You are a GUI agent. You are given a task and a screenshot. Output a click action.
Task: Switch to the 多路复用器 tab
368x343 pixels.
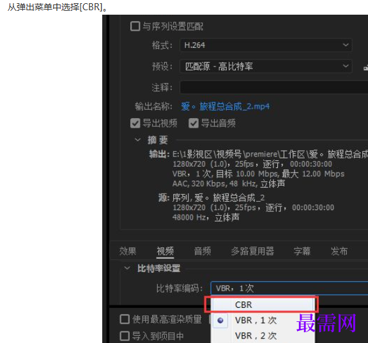click(x=252, y=251)
